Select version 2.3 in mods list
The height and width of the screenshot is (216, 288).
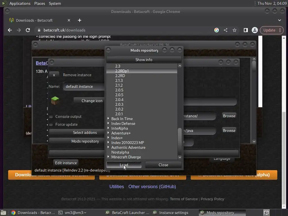click(x=118, y=66)
